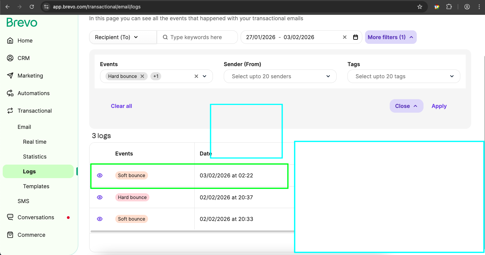Click Apply to filter logs
Image resolution: width=485 pixels, height=255 pixels.
439,106
